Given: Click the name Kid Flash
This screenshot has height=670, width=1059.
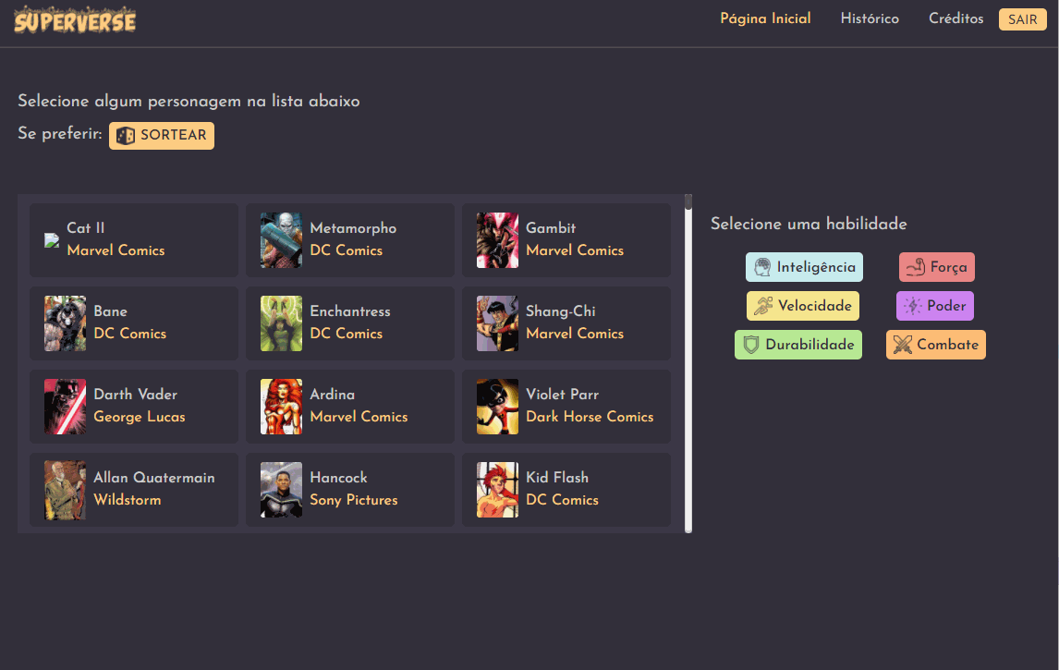Looking at the screenshot, I should [557, 478].
